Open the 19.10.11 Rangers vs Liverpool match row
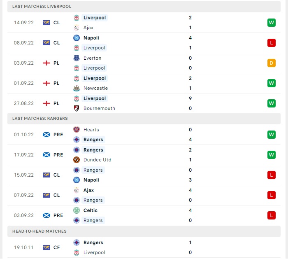 (x=144, y=247)
